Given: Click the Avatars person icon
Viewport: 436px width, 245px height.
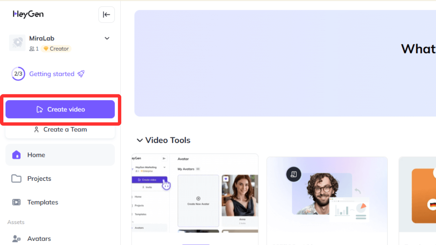Looking at the screenshot, I should click(x=16, y=239).
